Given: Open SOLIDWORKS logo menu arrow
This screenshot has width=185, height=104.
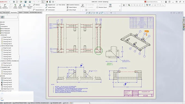Looking at the screenshot, I should [9, 2].
